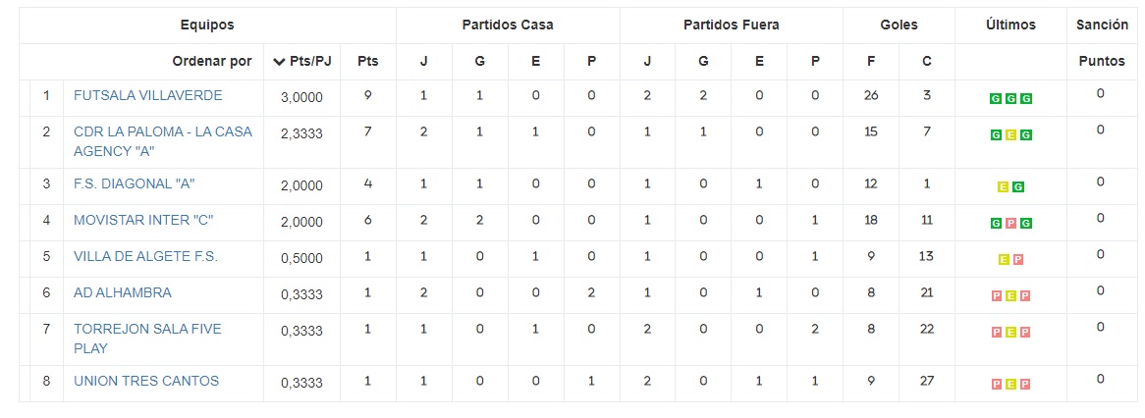This screenshot has height=418, width=1145.
Task: Click the yellow E badge for TORREJON SALA FIVE PLAY
Action: point(1010,333)
